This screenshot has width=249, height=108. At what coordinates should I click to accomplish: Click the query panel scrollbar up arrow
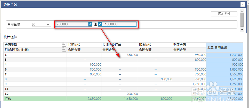[x=242, y=11]
